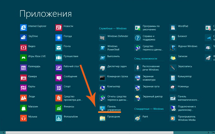This screenshot has height=134, width=215.
Task: Launch the Windows PowerShell icon
Action: [x=102, y=48]
